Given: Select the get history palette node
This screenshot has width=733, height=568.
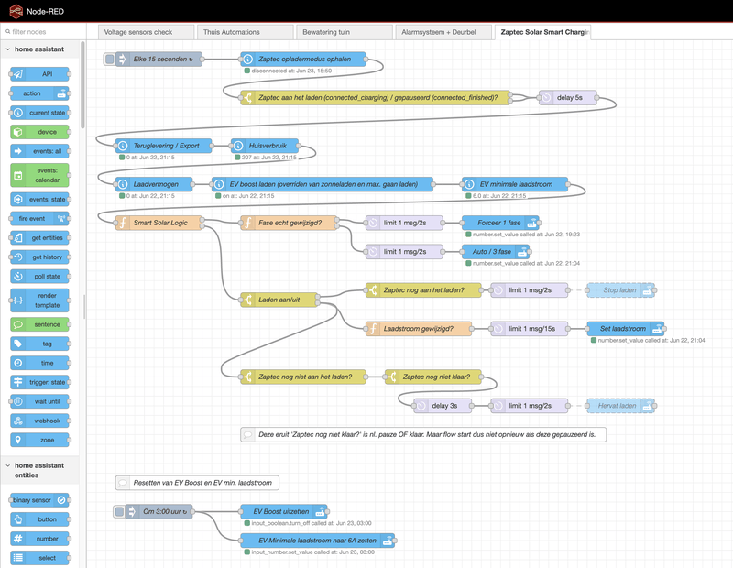Looking at the screenshot, I should [x=39, y=257].
